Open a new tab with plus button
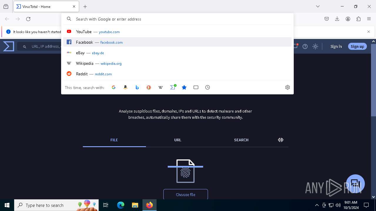 click(x=85, y=6)
